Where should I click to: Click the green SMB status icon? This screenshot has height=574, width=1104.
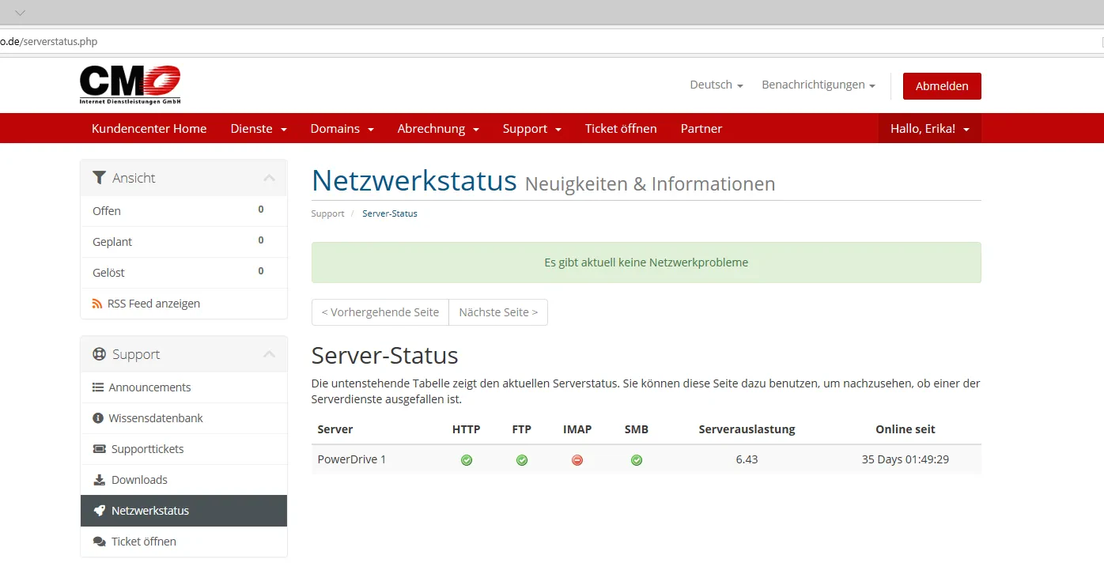(637, 460)
